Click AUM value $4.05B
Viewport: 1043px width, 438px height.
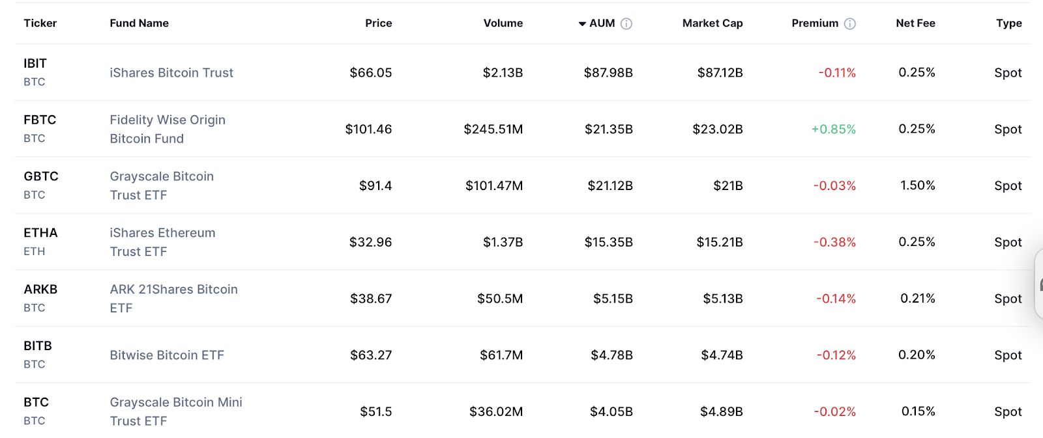click(x=611, y=411)
